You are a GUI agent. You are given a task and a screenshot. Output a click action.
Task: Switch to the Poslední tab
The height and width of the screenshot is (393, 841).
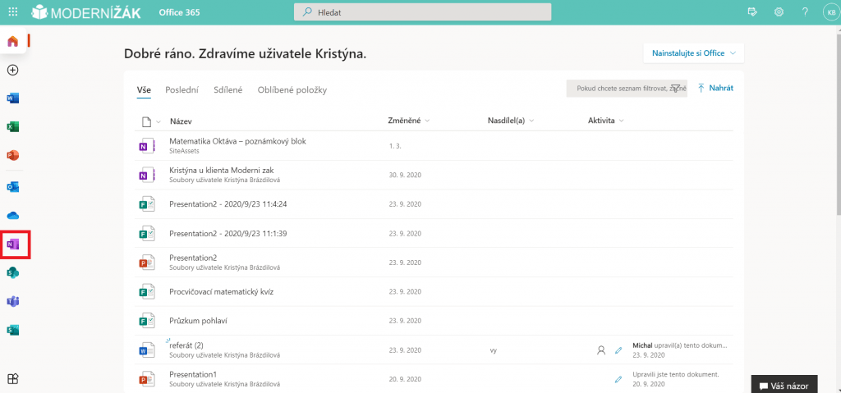click(x=182, y=90)
